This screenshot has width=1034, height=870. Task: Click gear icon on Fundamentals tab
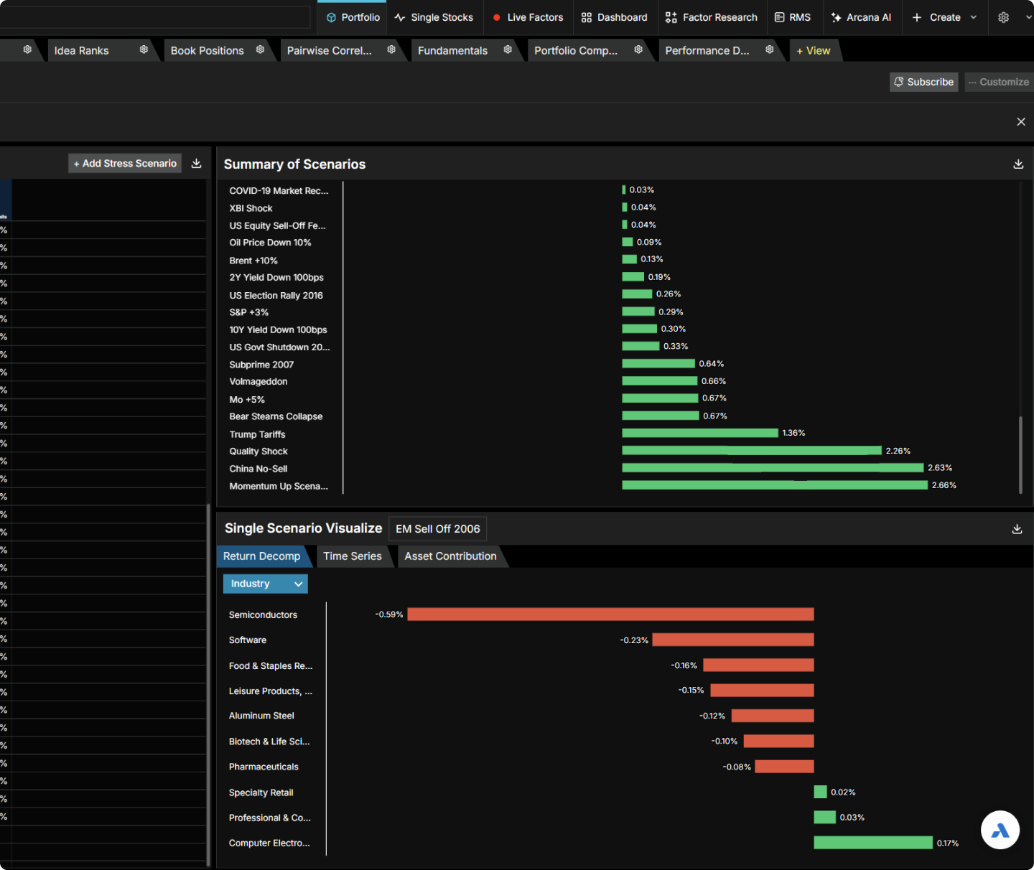(x=508, y=50)
